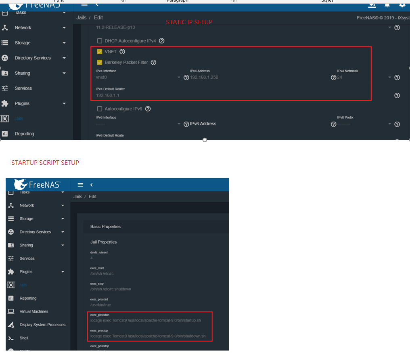
Task: Click the Sharing folder icon in the static IP sidebar
Action: [x=5, y=73]
